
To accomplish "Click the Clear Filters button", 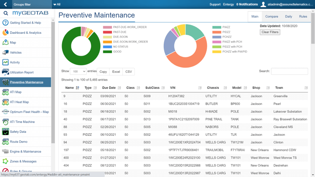I will pos(270,32).
